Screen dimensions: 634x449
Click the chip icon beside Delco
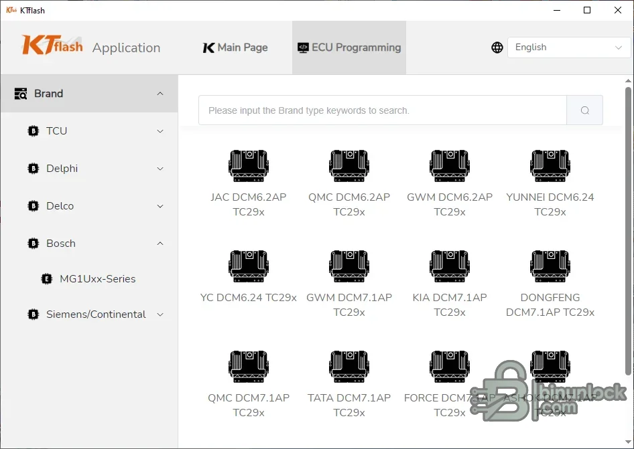(x=33, y=206)
